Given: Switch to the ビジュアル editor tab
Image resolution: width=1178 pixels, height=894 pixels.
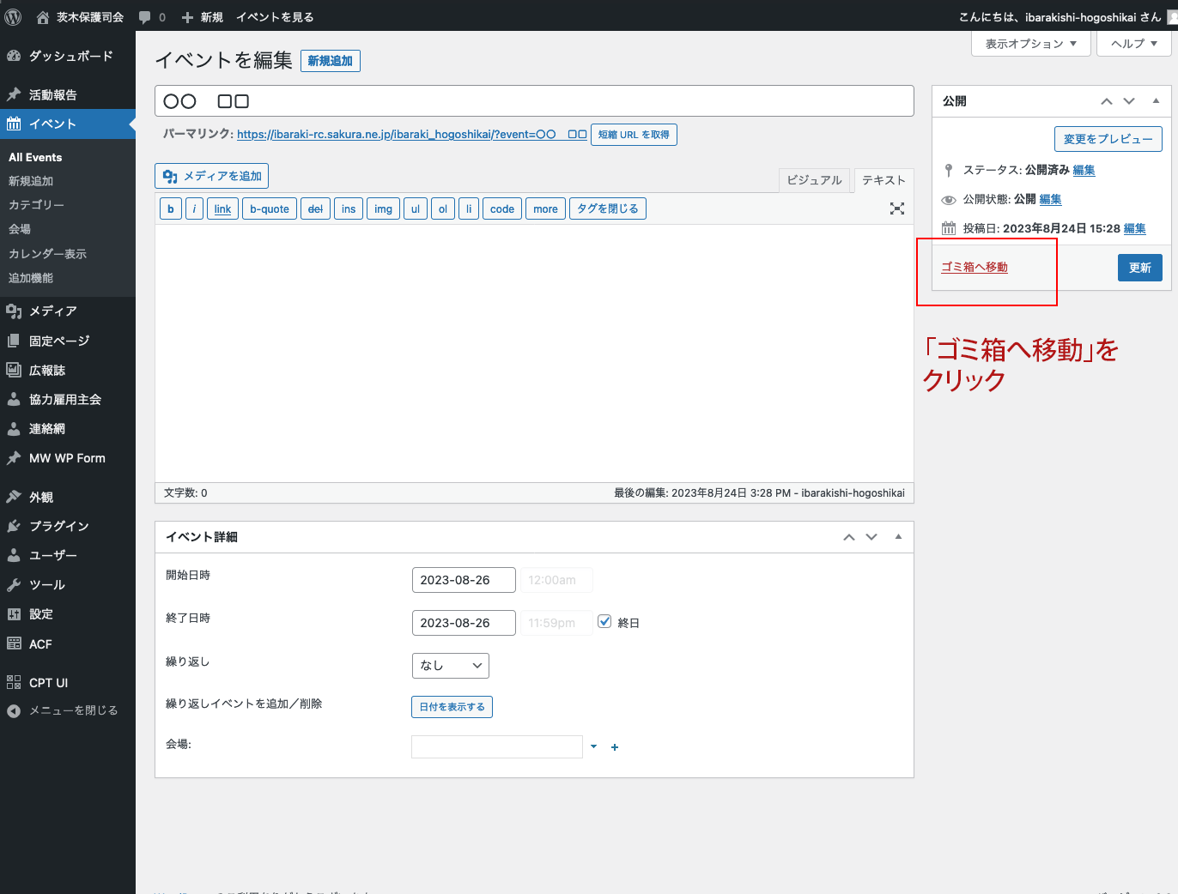Looking at the screenshot, I should tap(814, 180).
